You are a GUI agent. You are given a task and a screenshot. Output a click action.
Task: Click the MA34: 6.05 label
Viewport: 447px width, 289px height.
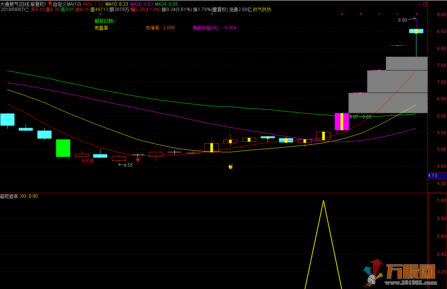point(166,4)
